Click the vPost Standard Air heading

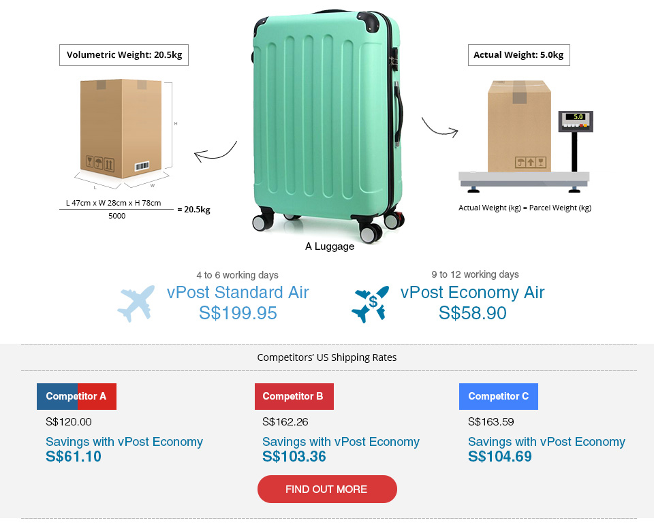[238, 293]
